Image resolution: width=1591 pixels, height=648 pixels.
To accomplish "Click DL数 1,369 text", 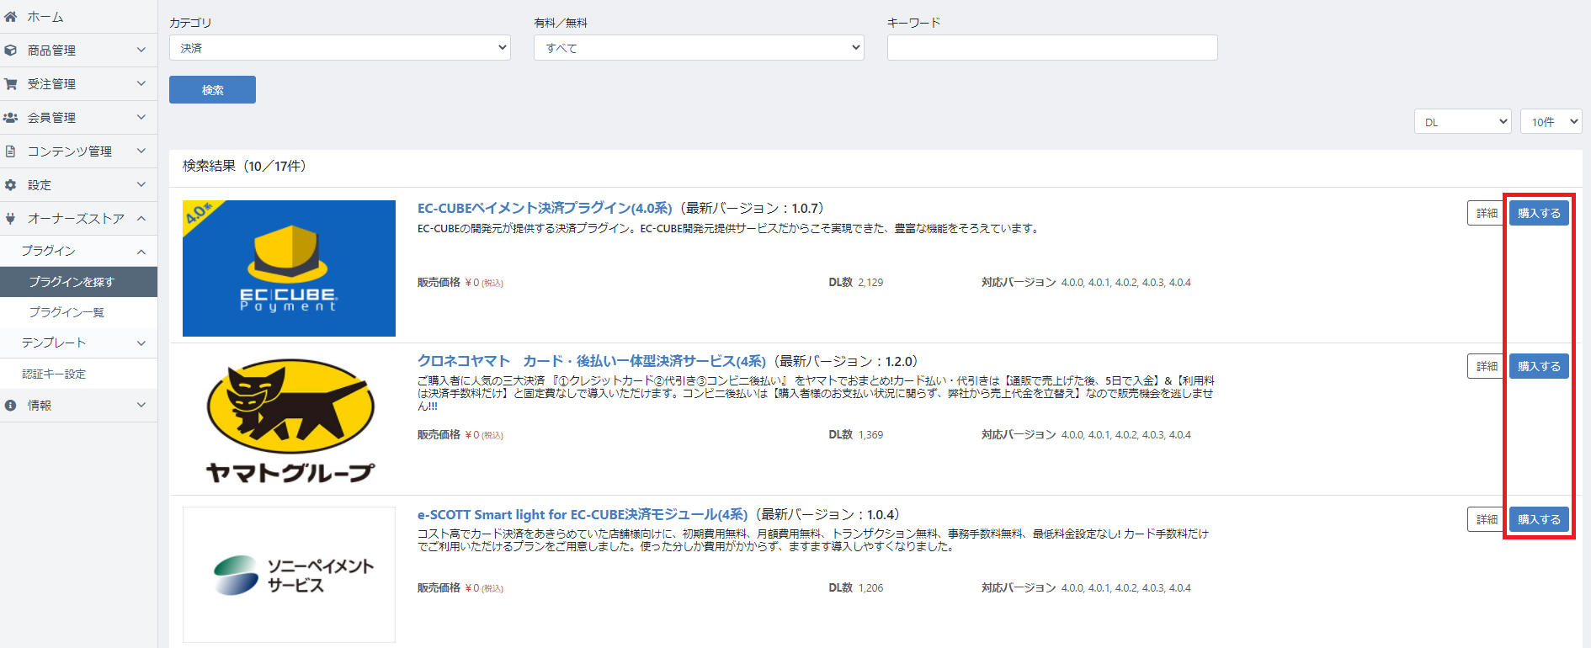I will tap(856, 435).
